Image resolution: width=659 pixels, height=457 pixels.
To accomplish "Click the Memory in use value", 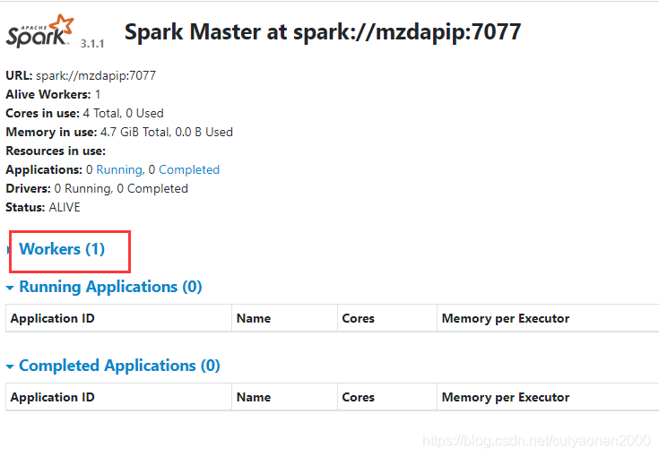I will click(x=167, y=133).
